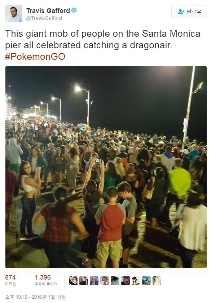Open the @TravisGafford handle link
This screenshot has width=211, height=303.
pyautogui.click(x=44, y=18)
